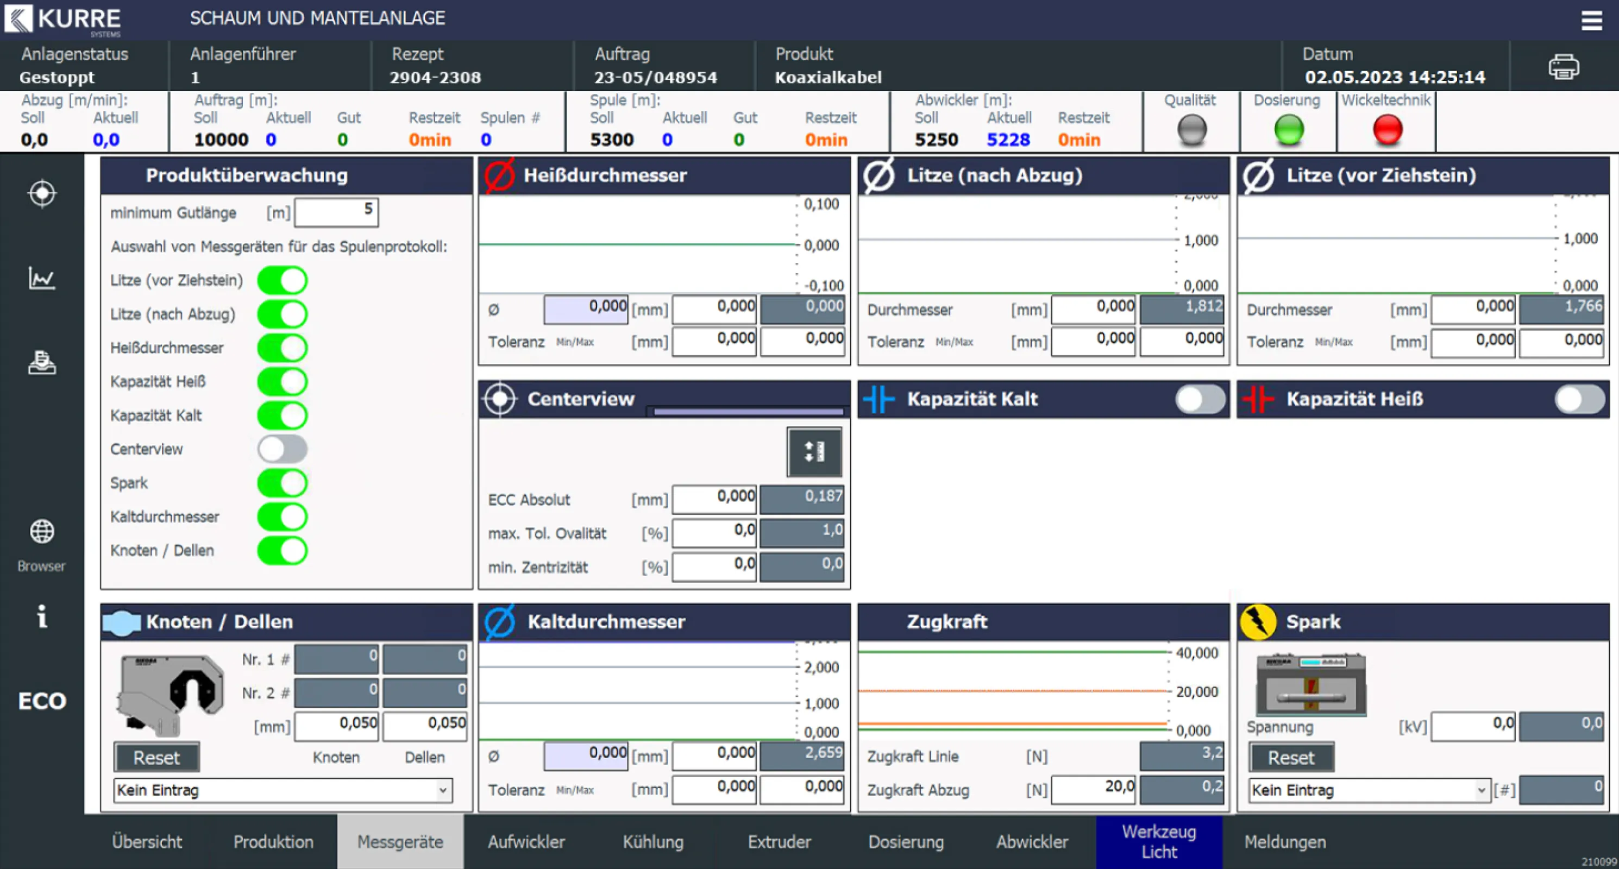Screen dimensions: 1619x869
Task: Expand the Kein Eintrag dropdown in Spark panel
Action: [1369, 790]
